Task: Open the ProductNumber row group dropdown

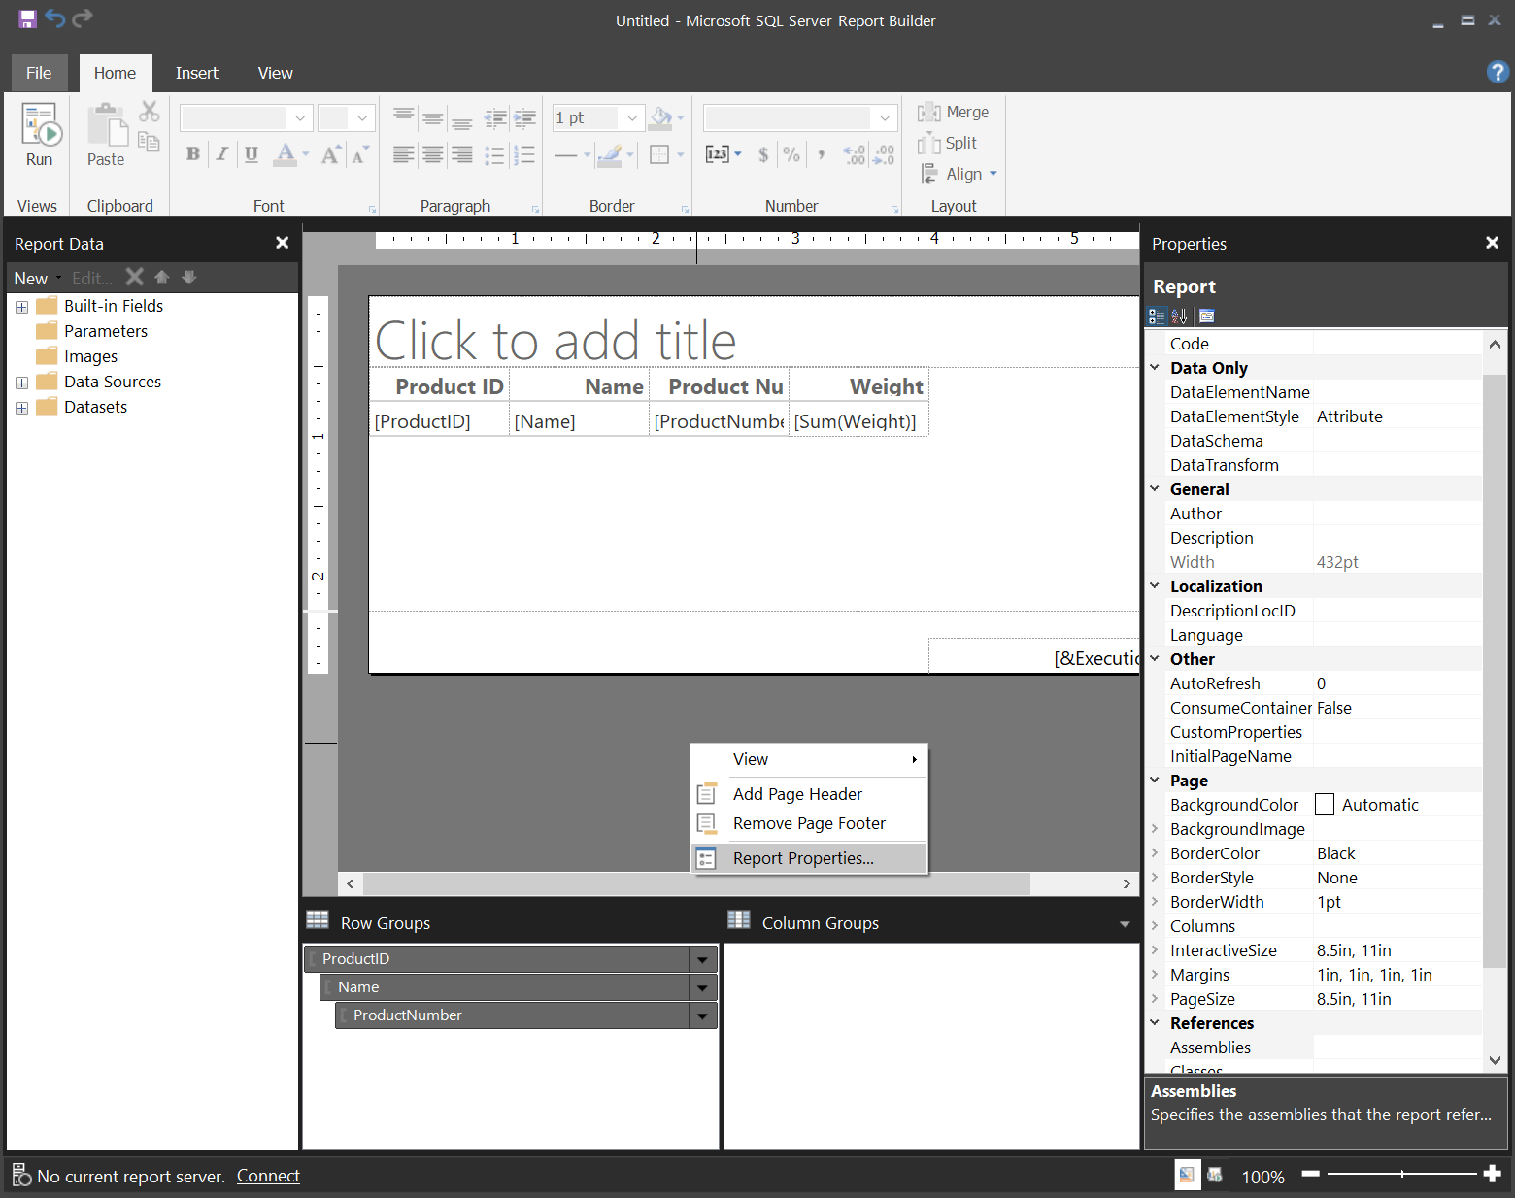Action: pos(702,1015)
